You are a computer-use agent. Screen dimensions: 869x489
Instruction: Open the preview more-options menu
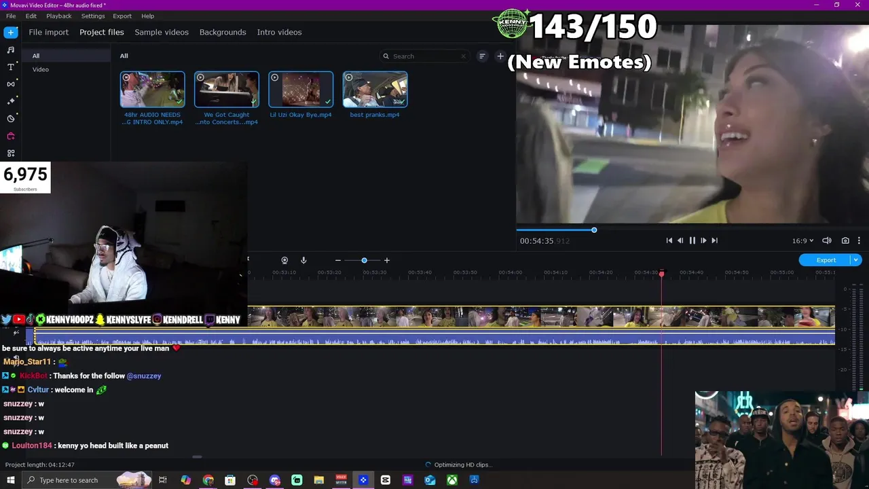(859, 240)
